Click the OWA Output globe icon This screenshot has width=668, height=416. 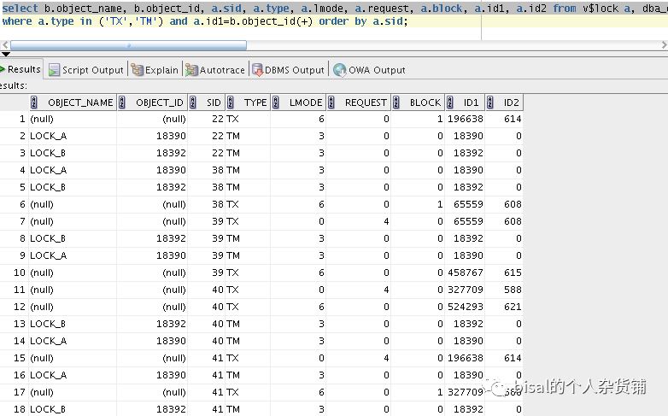pyautogui.click(x=340, y=70)
